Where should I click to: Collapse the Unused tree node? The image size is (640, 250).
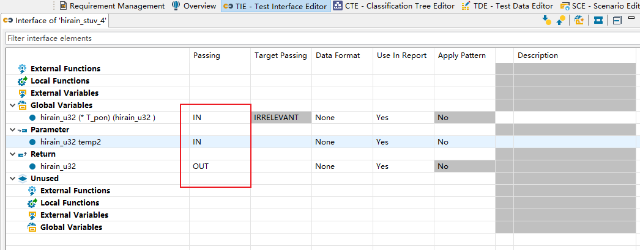coord(13,179)
